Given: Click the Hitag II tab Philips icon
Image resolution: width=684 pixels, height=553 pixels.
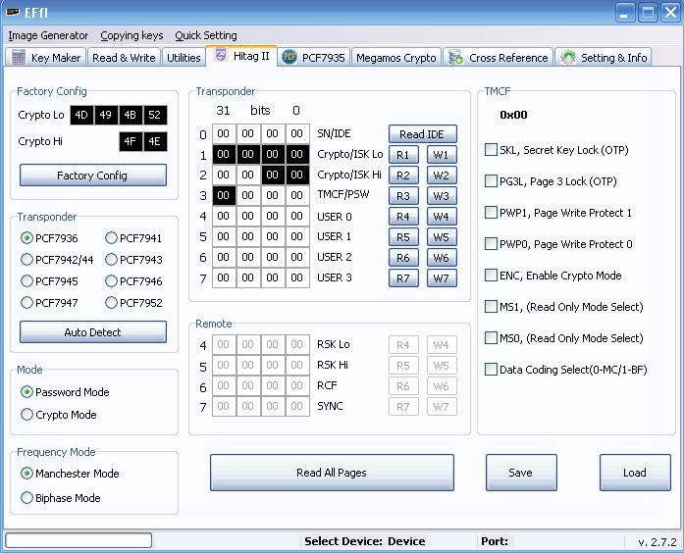Looking at the screenshot, I should [221, 55].
